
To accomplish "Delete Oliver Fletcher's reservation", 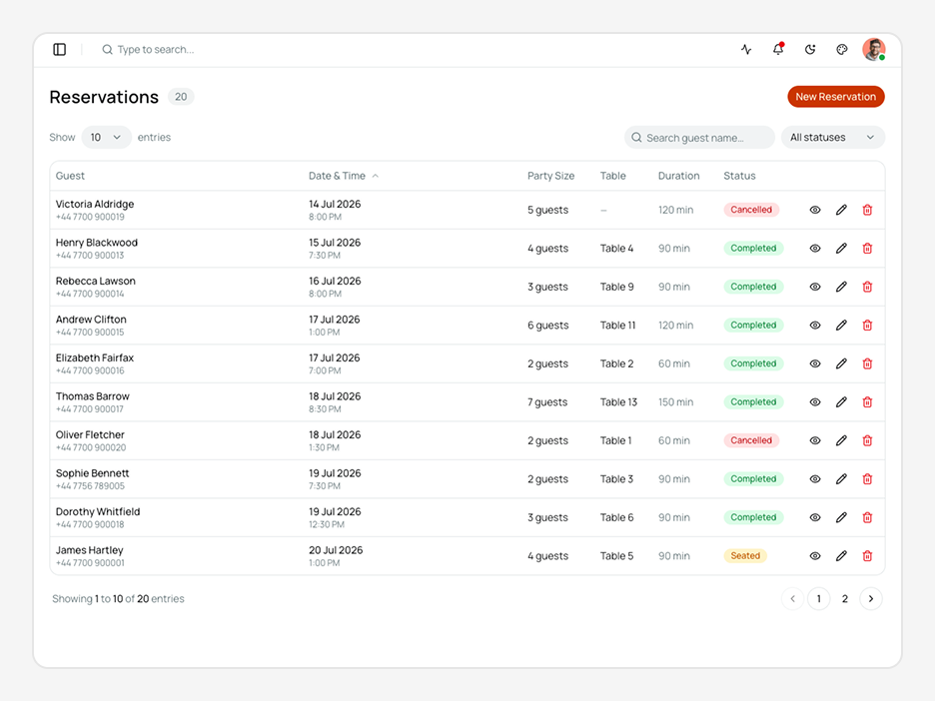I will pos(868,440).
